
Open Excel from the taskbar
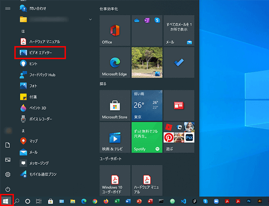click(x=117, y=201)
